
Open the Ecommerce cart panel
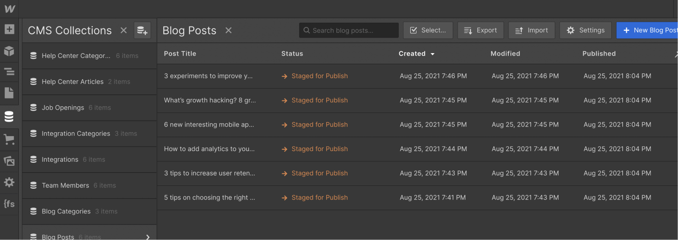click(9, 140)
